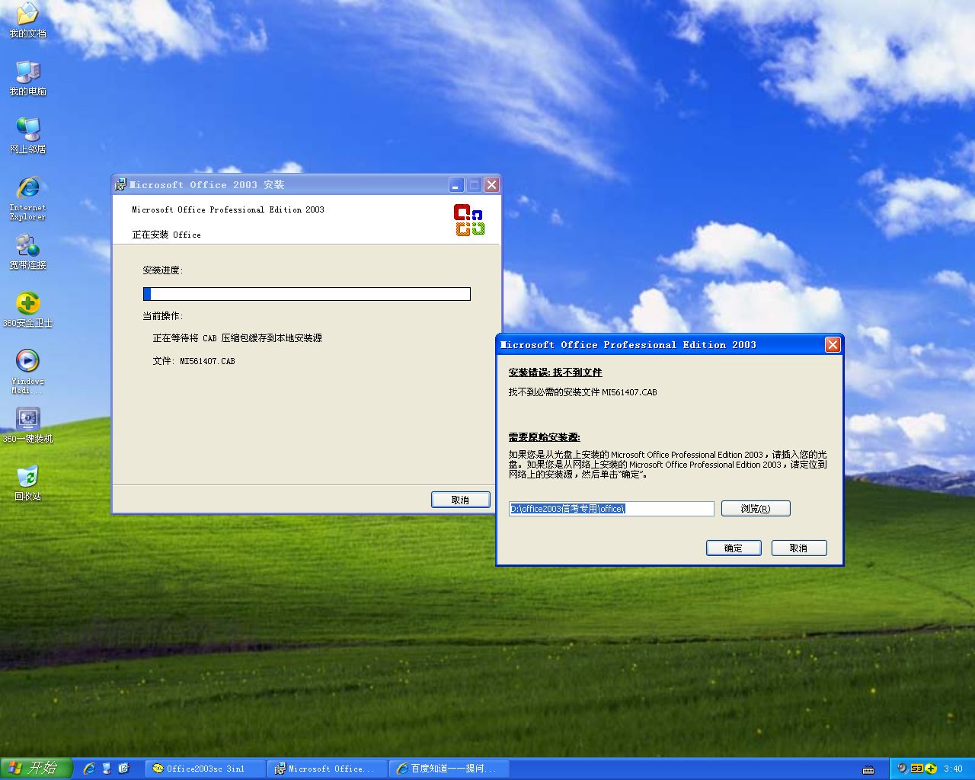The height and width of the screenshot is (780, 975).
Task: Click the install source path field
Action: 612,509
